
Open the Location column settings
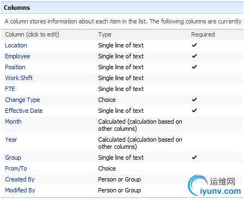pyautogui.click(x=16, y=45)
